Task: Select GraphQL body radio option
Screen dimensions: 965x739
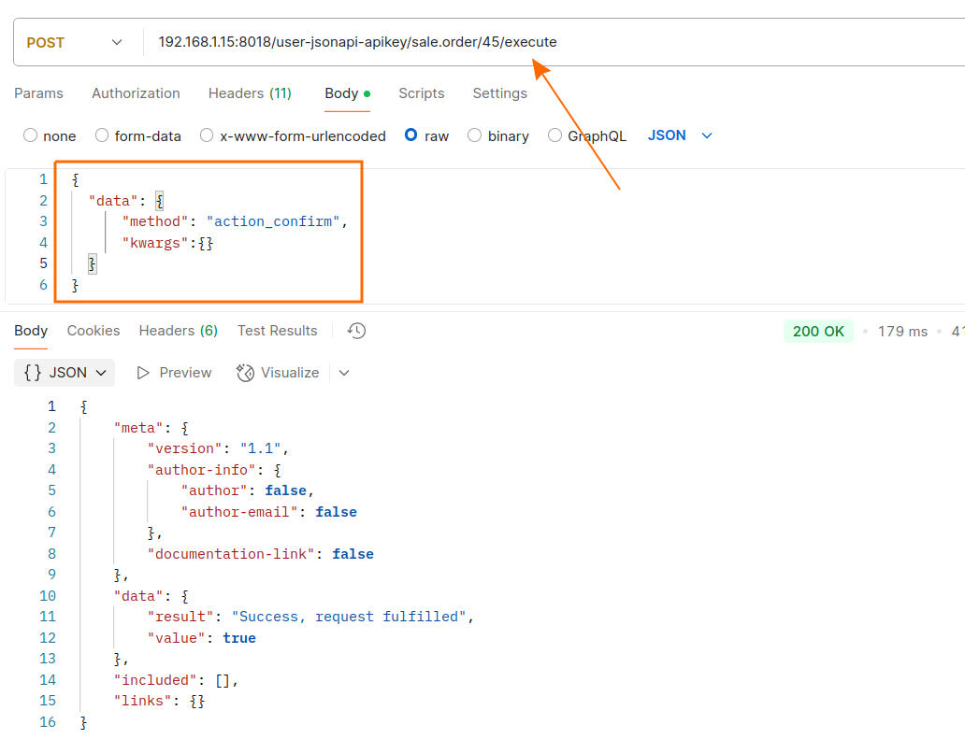Action: (555, 135)
